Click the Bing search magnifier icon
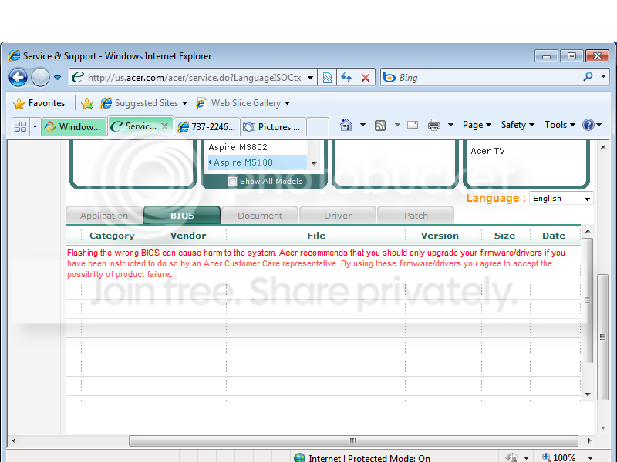 pos(588,77)
